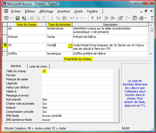This screenshot has height=133, width=156.
Task: Open the New Object dropdown arrow
Action: (145, 18)
